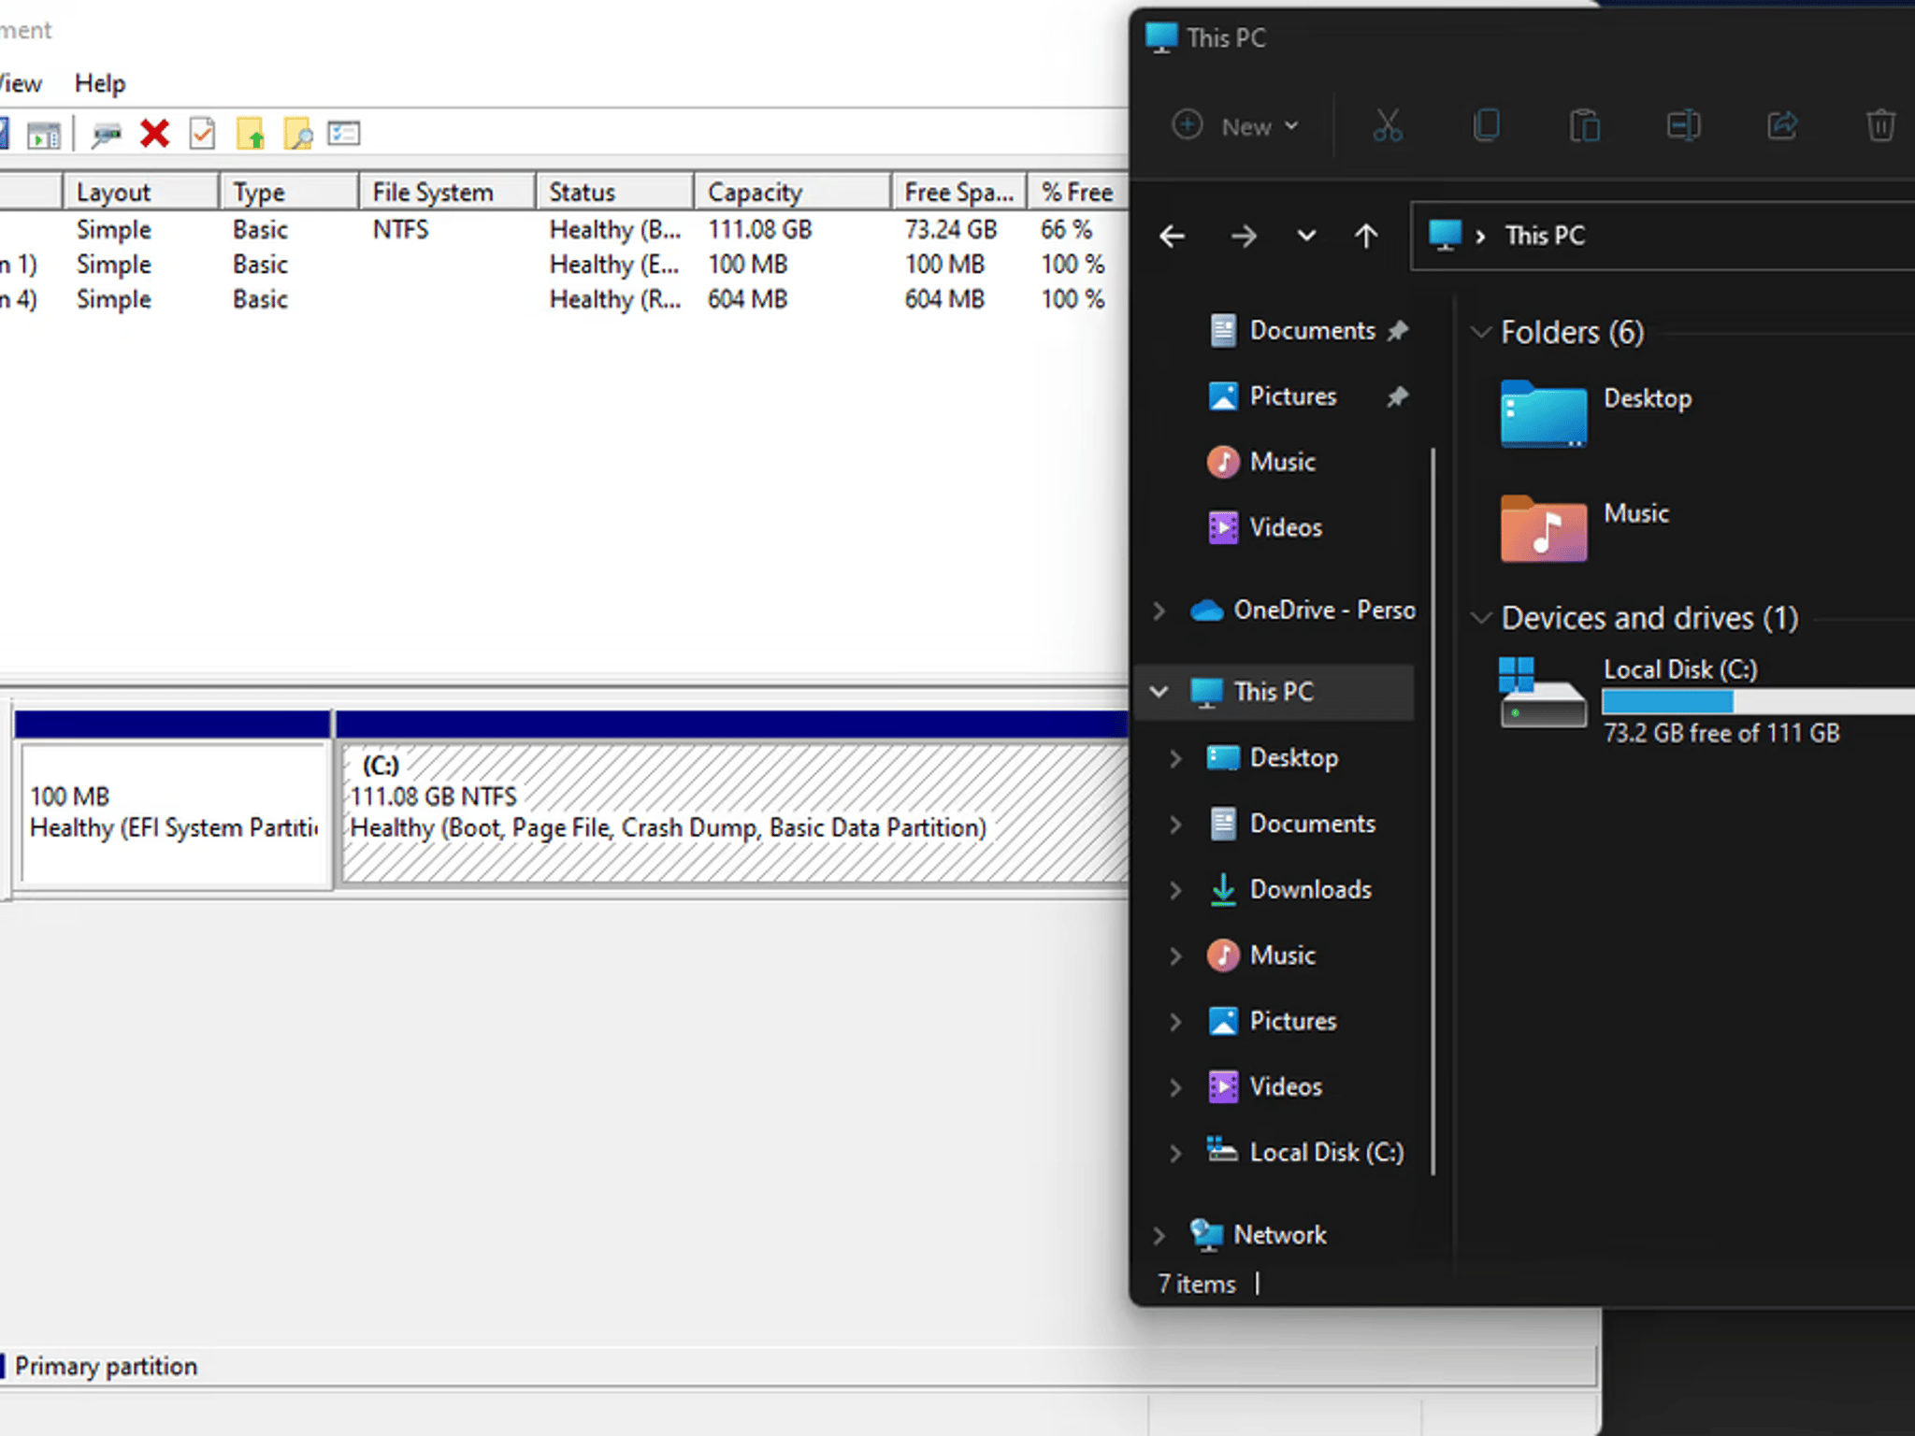Select pinned Pictures in quick access

pos(1293,396)
